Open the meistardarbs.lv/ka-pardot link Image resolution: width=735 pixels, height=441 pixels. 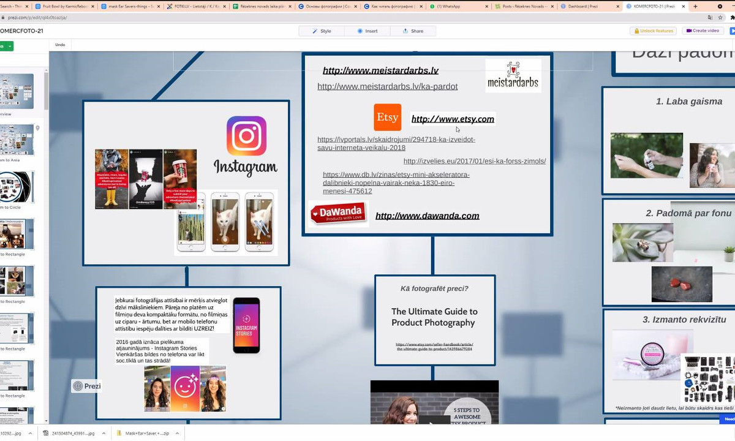point(387,86)
